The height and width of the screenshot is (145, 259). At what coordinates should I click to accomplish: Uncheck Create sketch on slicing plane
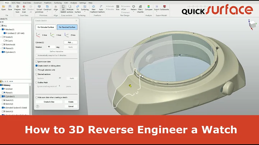(36, 66)
